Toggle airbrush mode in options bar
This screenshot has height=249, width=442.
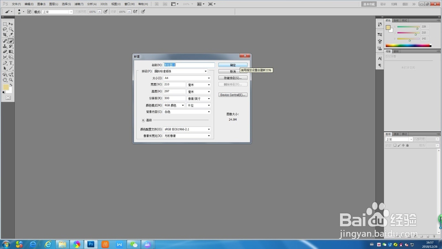135,11
